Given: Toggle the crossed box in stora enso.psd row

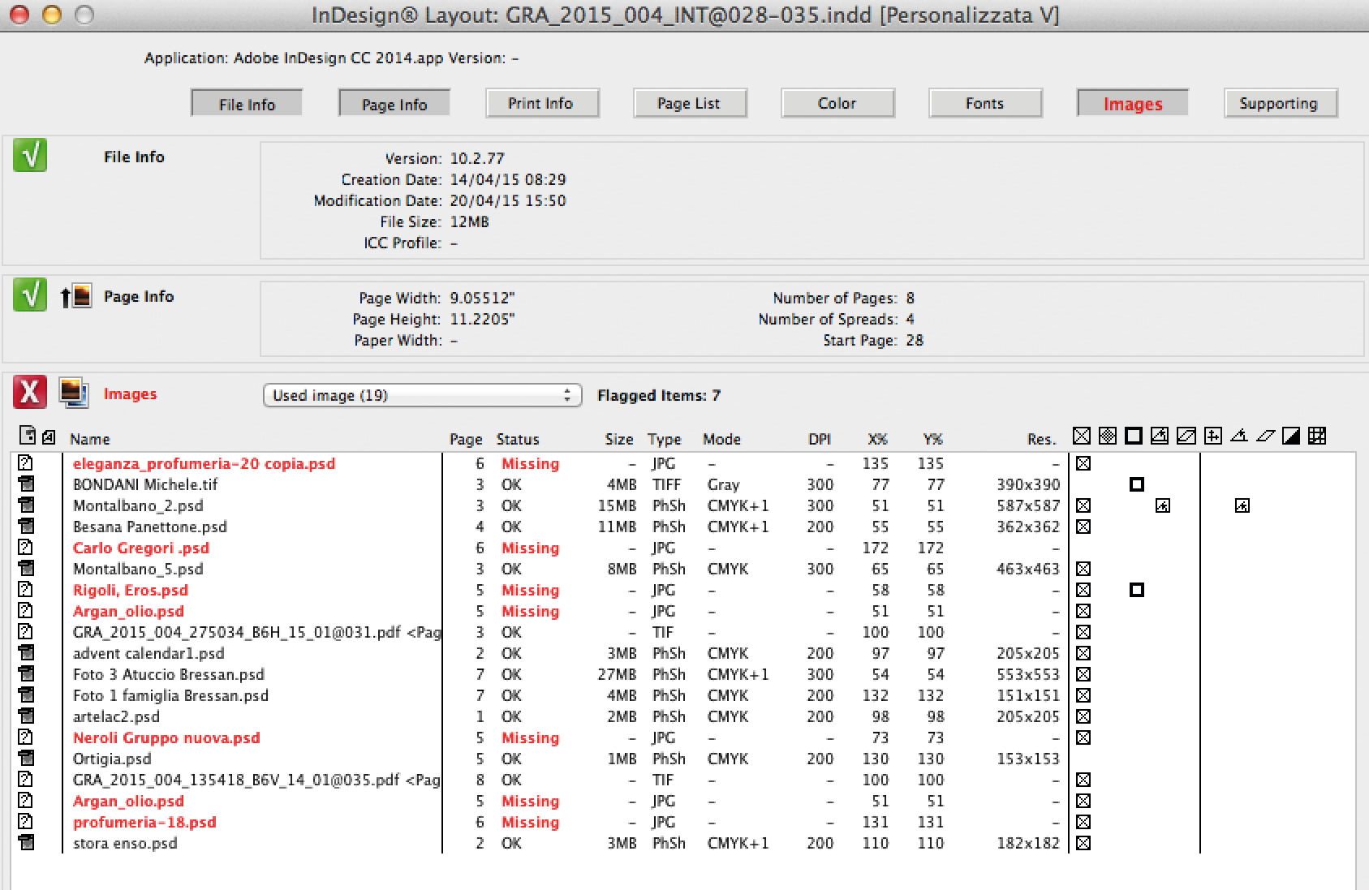Looking at the screenshot, I should (x=1083, y=843).
